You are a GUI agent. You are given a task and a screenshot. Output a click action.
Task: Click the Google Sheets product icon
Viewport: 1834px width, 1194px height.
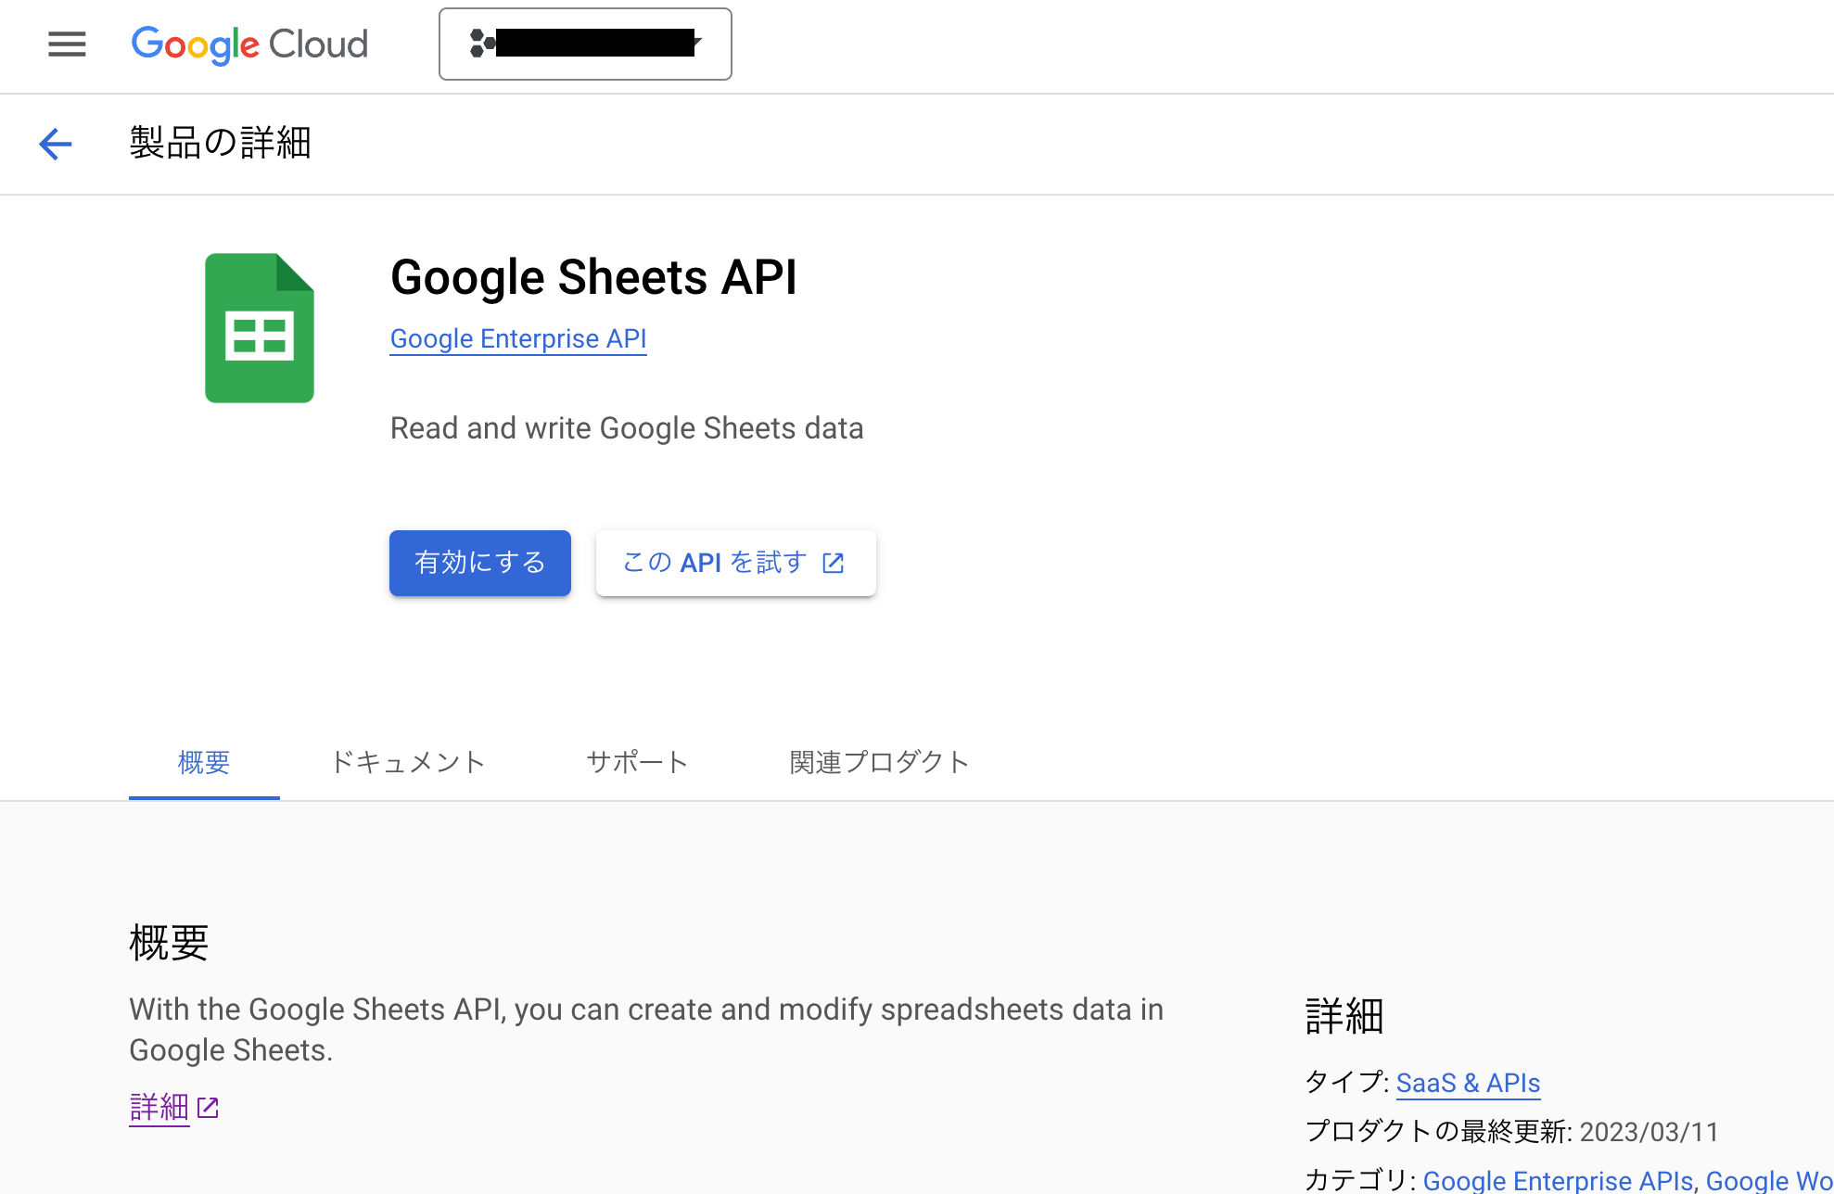(x=260, y=328)
